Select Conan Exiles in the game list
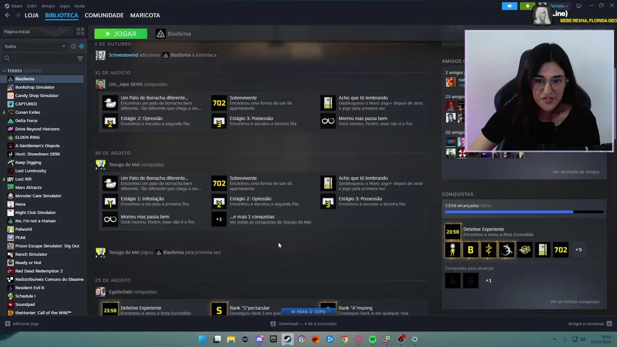Image resolution: width=617 pixels, height=347 pixels. [27, 112]
